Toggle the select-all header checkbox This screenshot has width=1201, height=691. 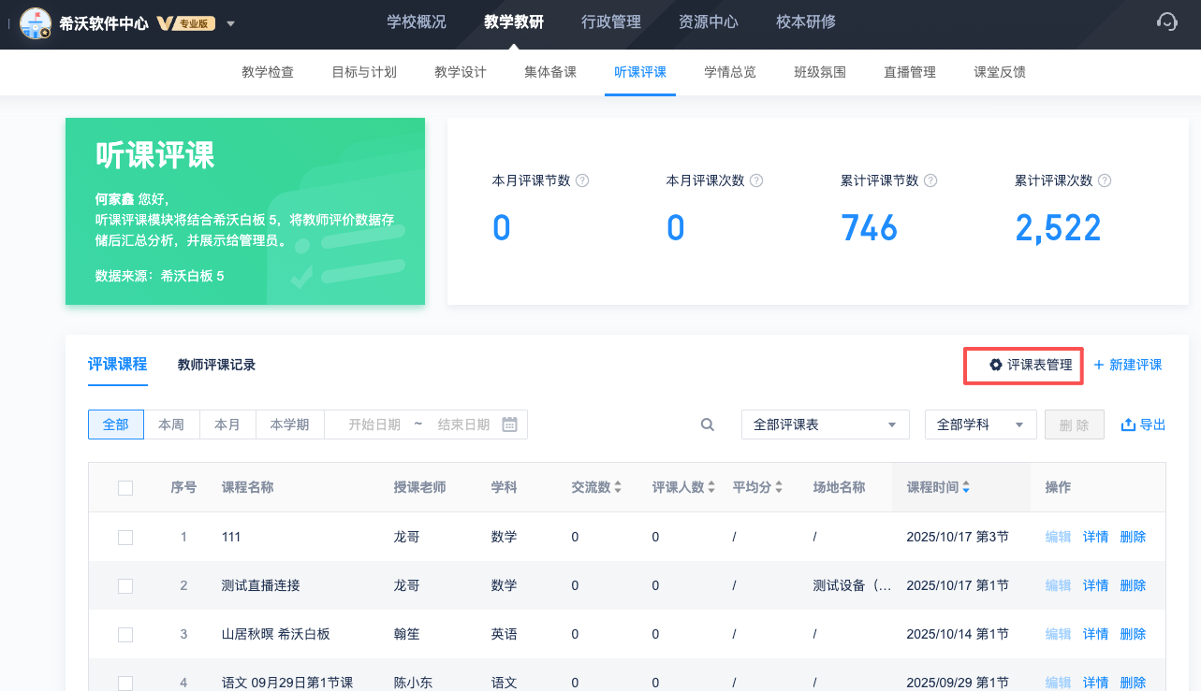tap(125, 488)
